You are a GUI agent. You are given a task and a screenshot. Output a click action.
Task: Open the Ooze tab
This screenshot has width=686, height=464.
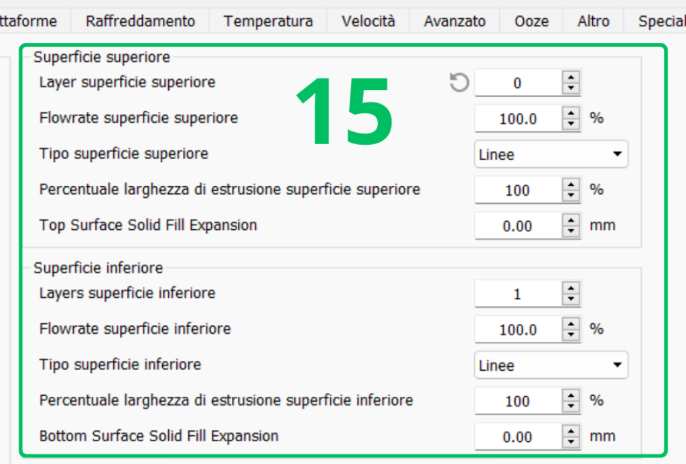pyautogui.click(x=531, y=21)
